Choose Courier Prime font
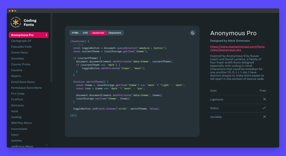 tap(20, 64)
